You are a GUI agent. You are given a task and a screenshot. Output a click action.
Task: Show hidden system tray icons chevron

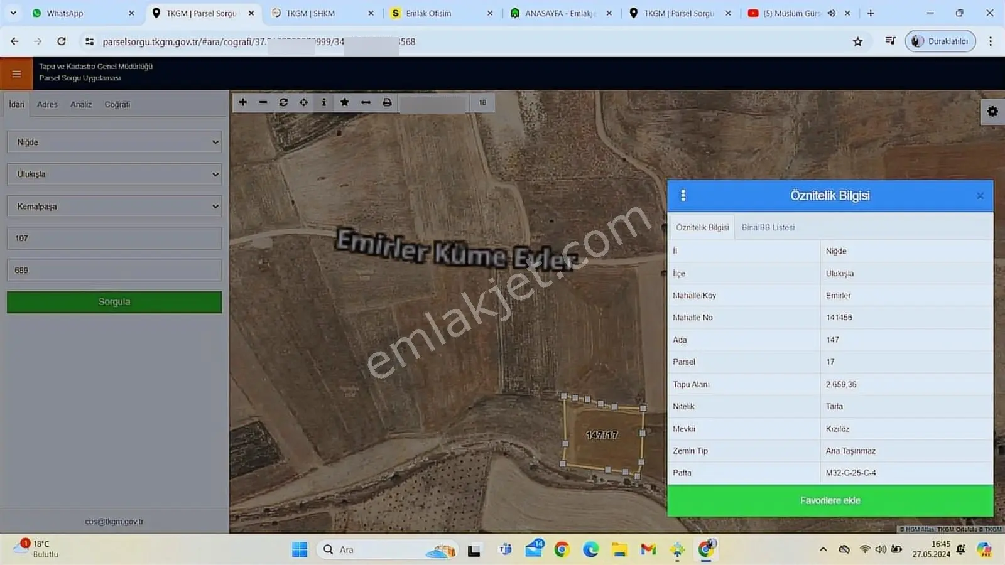click(x=823, y=549)
